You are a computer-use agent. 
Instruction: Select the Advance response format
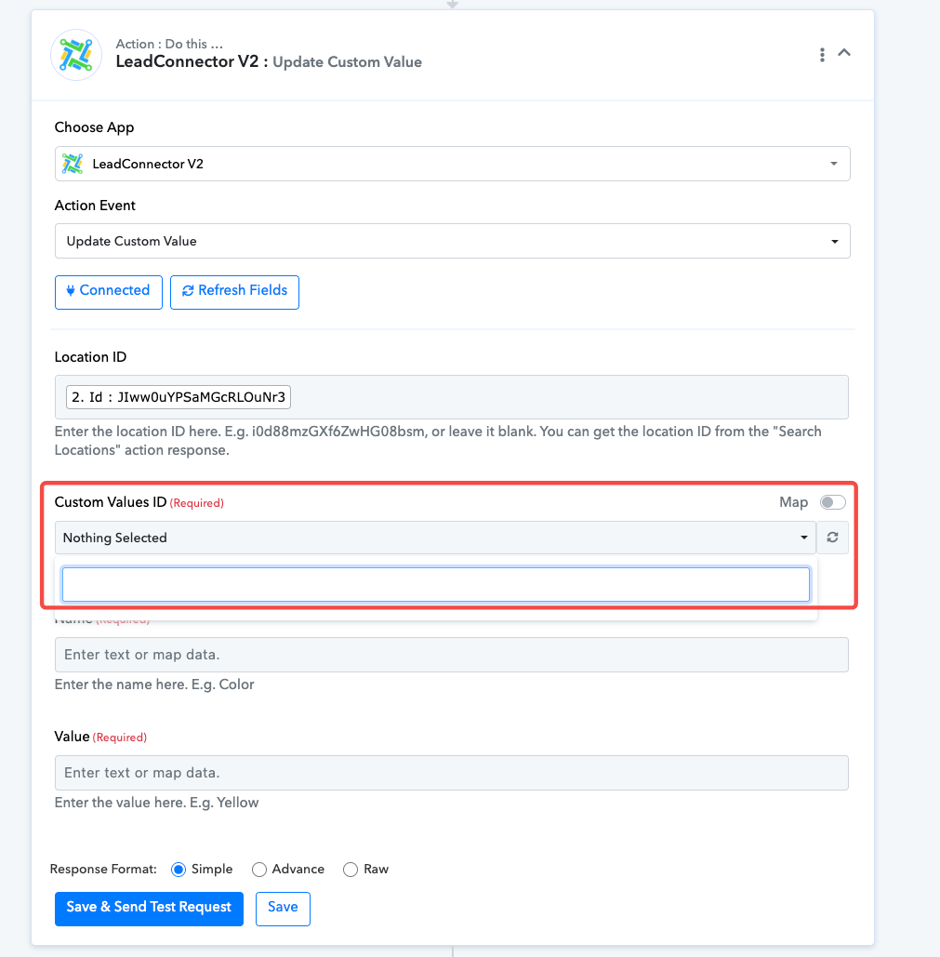pyautogui.click(x=259, y=870)
